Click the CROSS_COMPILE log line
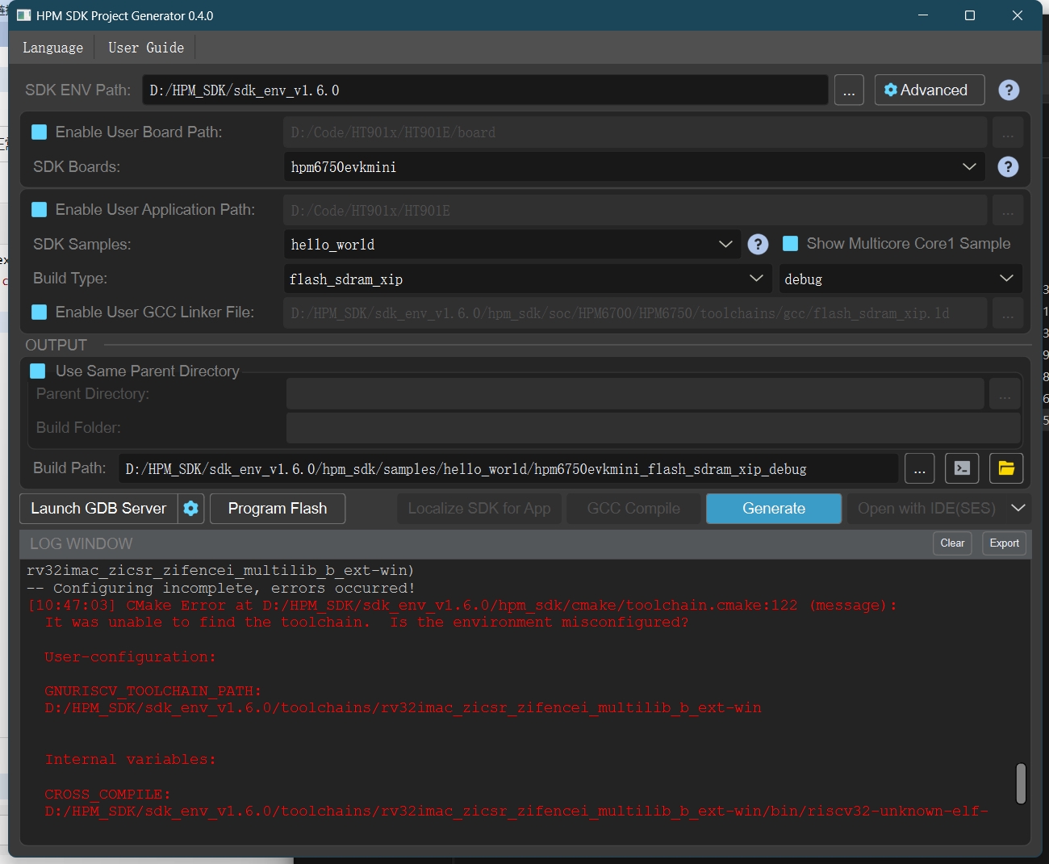 click(x=107, y=795)
